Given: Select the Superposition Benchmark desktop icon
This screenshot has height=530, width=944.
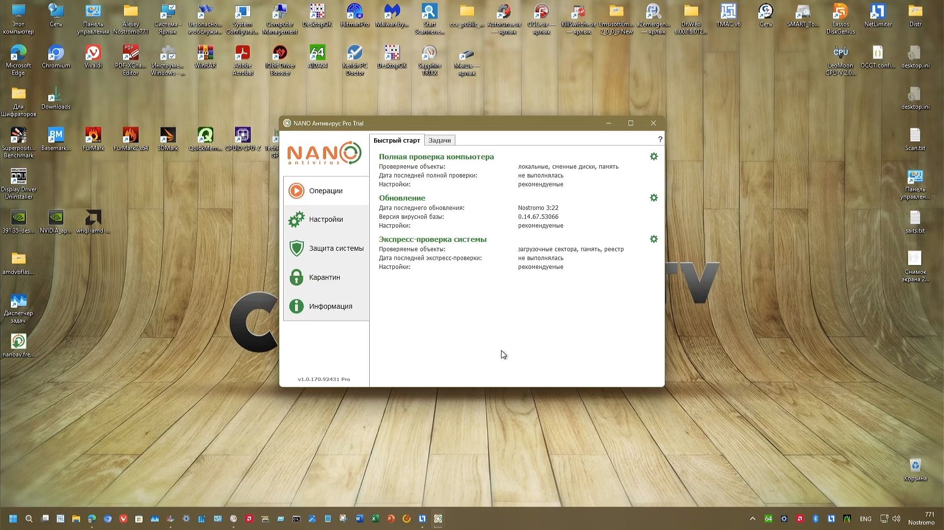Looking at the screenshot, I should 19,143.
